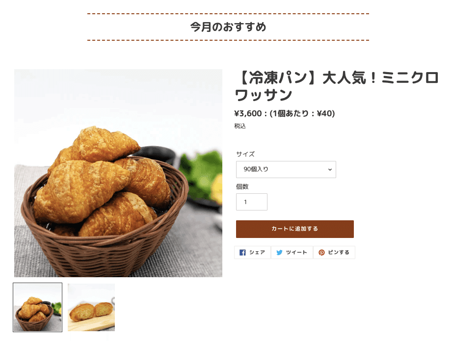Click the Facebook logo icon
Viewport: 452px width, 341px height.
point(242,253)
